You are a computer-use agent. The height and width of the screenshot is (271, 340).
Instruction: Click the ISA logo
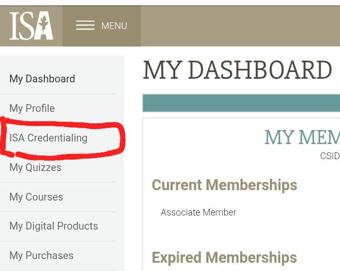(x=31, y=26)
